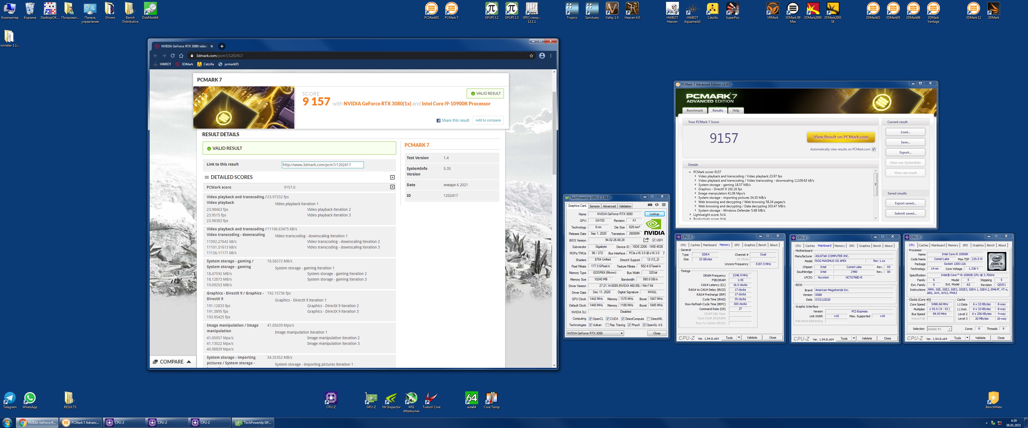Open Tools dropdown arrow in Memory CPU-Z window
This screenshot has height=428, width=1028.
pos(739,338)
